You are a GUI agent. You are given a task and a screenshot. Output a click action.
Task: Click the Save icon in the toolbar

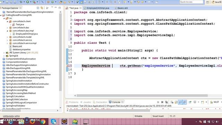7,2
